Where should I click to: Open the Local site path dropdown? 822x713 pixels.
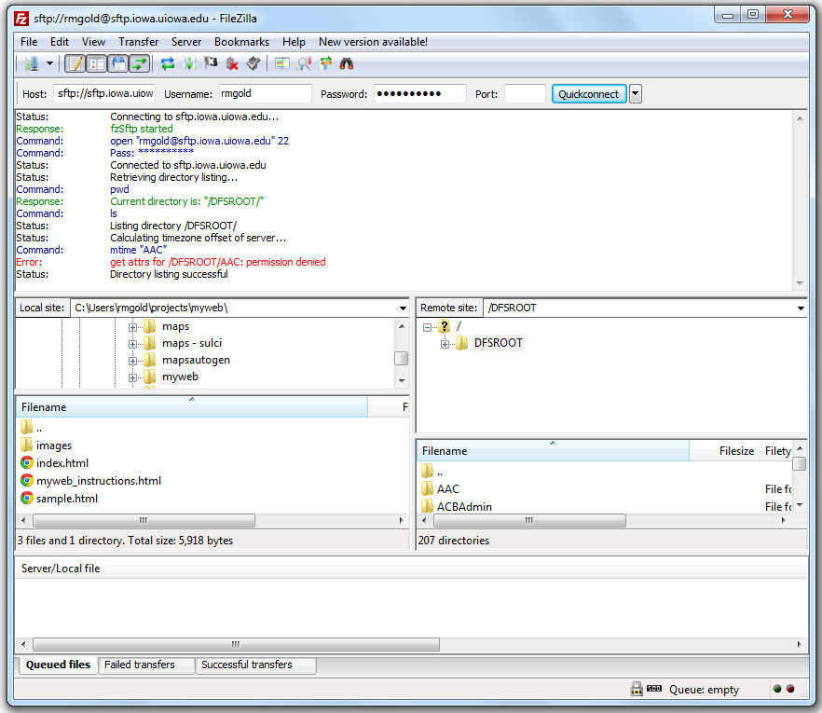pyautogui.click(x=403, y=309)
